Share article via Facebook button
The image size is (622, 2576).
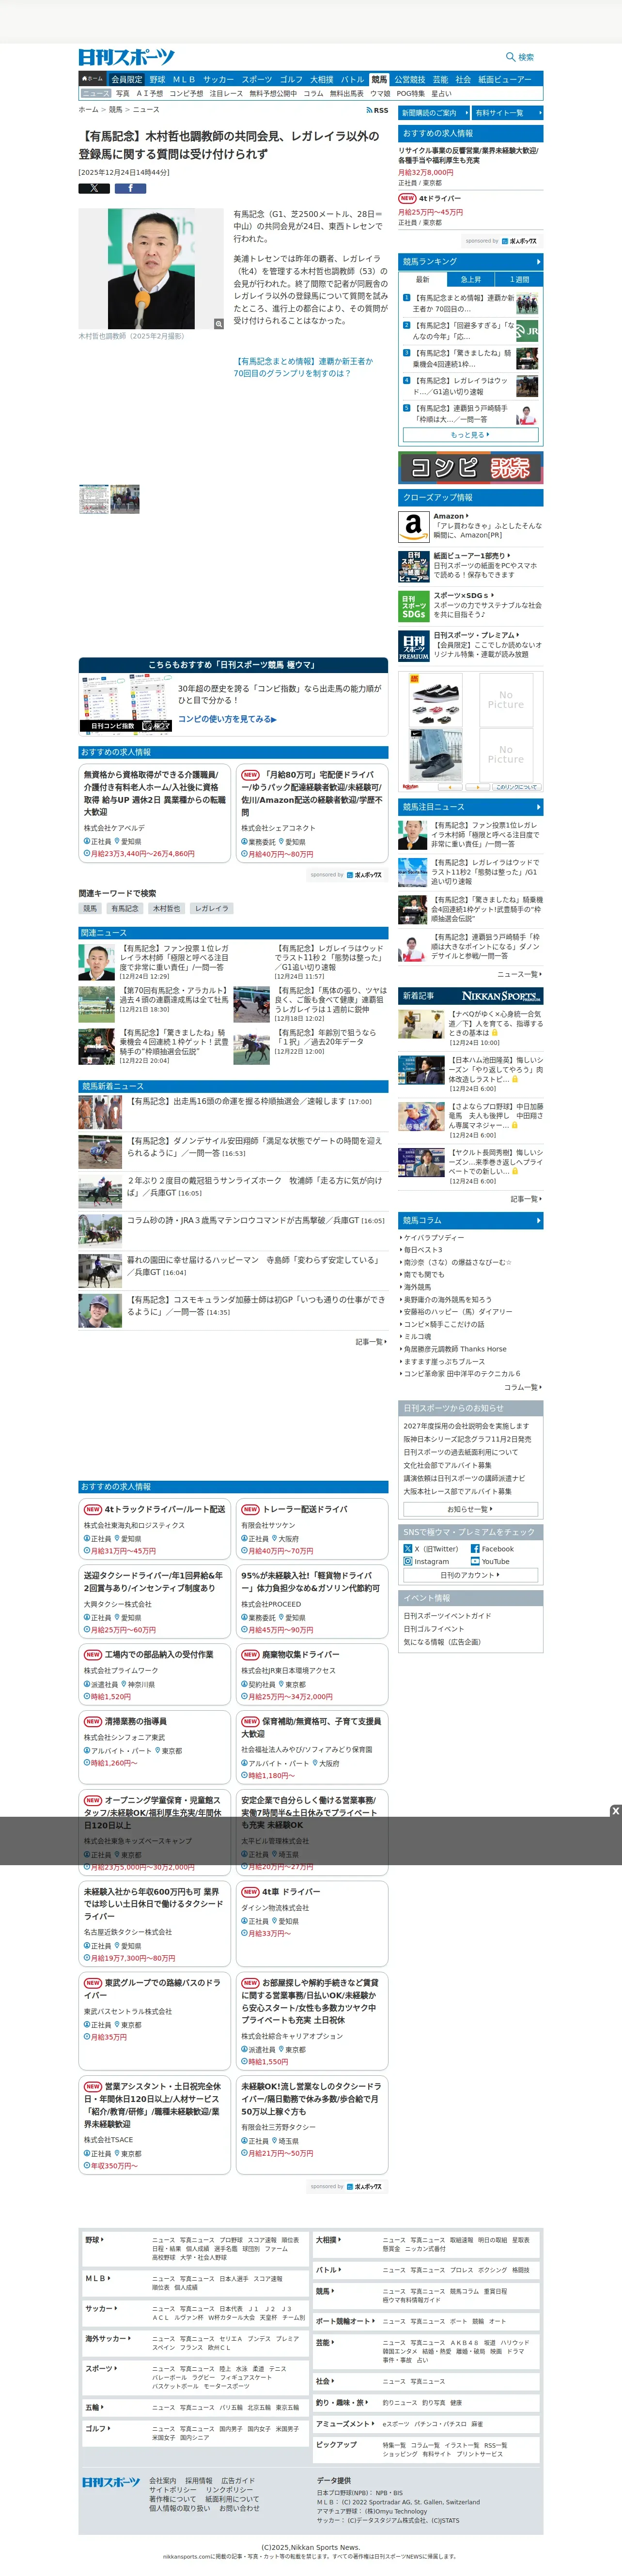tap(130, 188)
